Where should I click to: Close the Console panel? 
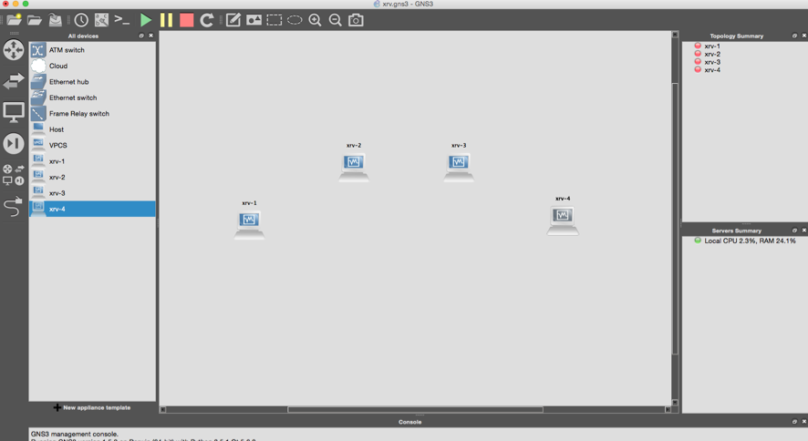coord(803,422)
